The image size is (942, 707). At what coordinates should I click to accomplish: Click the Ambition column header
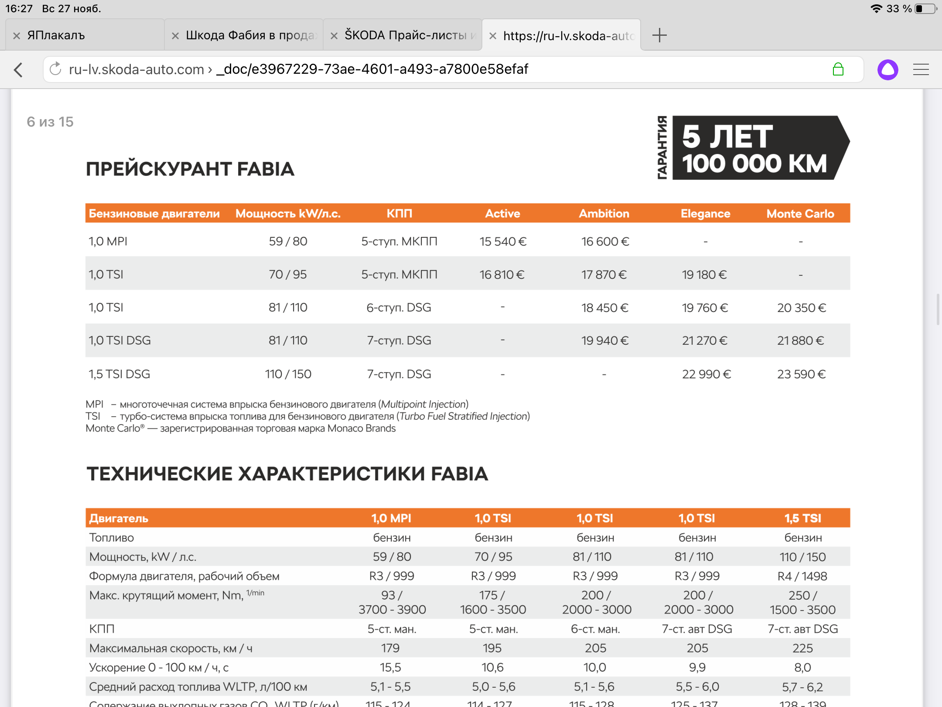pyautogui.click(x=604, y=213)
